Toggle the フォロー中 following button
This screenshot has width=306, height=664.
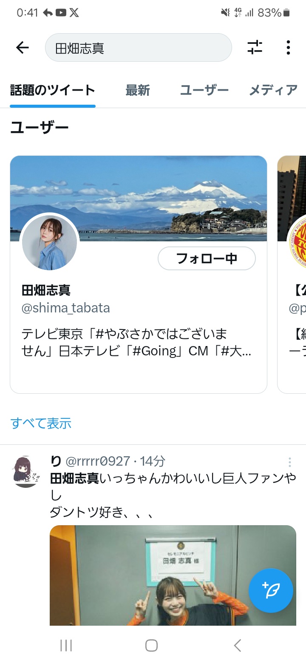pos(207,258)
